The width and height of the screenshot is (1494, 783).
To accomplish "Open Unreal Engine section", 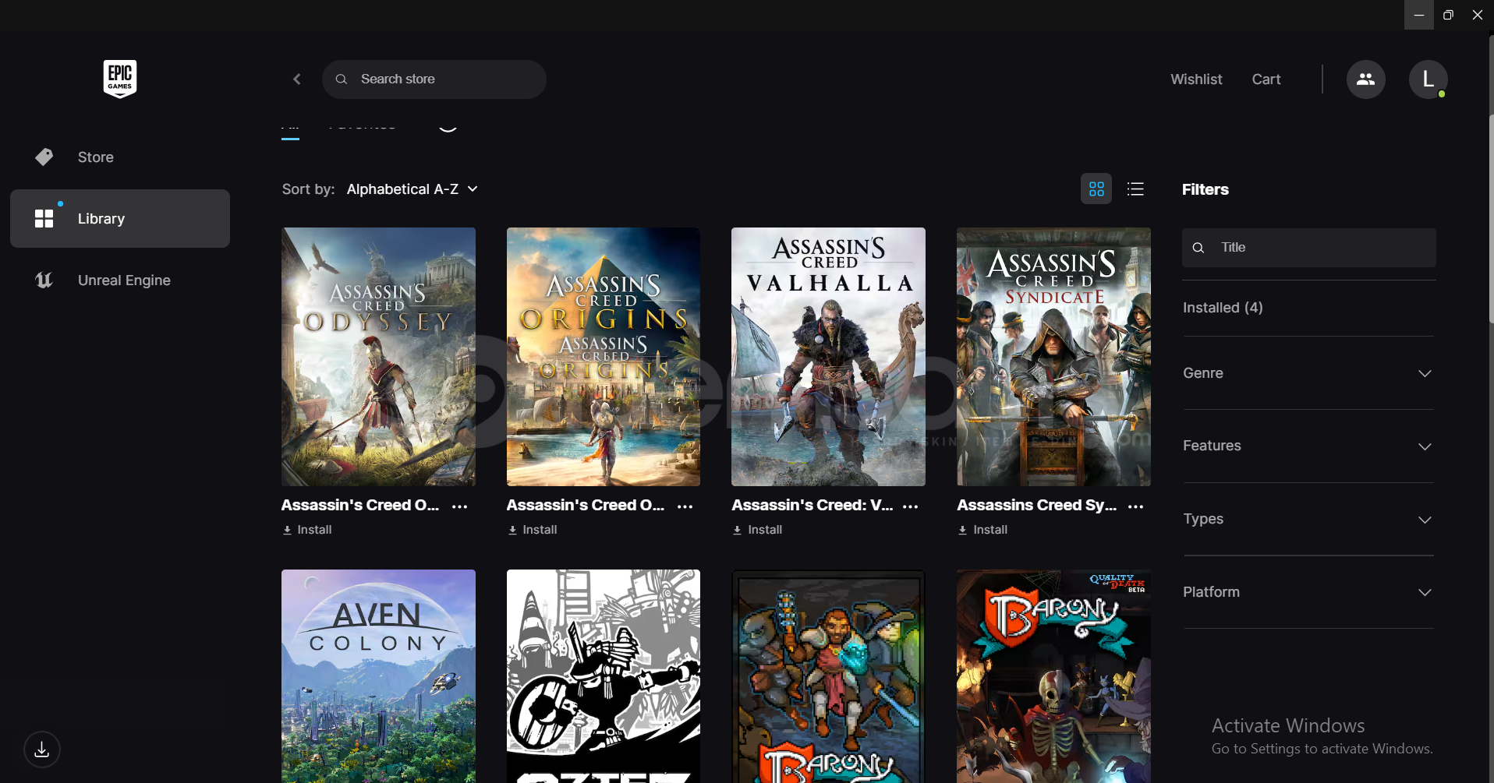I will pyautogui.click(x=120, y=280).
